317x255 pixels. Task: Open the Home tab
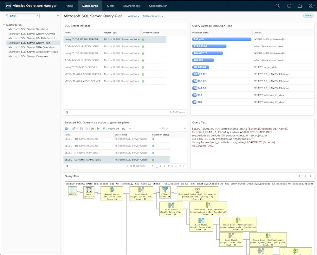coord(69,6)
